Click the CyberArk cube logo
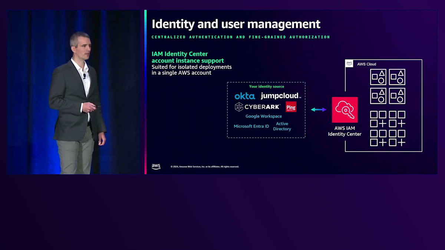 point(239,107)
